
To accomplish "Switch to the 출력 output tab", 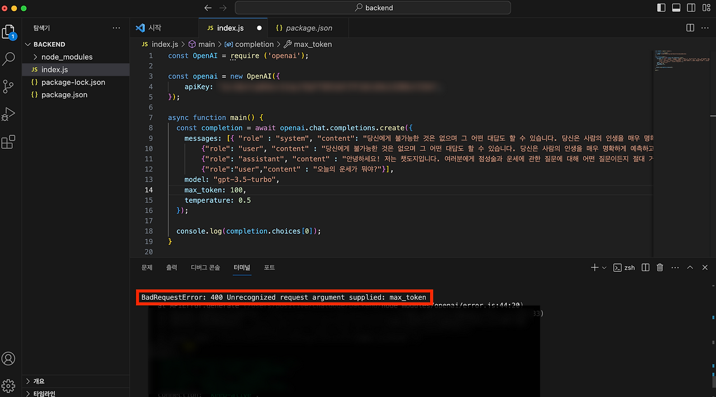I will [172, 267].
